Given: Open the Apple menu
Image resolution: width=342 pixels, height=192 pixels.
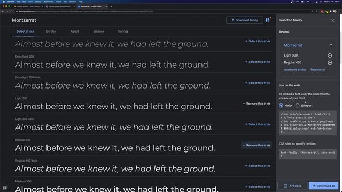Looking at the screenshot, I should click(4, 2).
